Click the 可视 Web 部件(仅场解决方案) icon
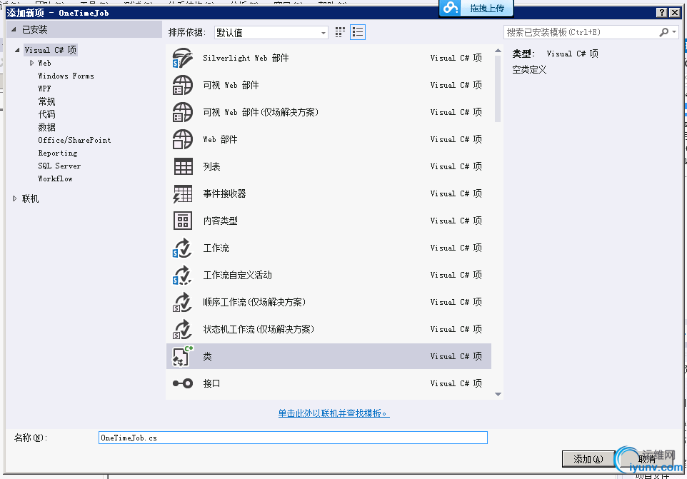 (x=182, y=112)
